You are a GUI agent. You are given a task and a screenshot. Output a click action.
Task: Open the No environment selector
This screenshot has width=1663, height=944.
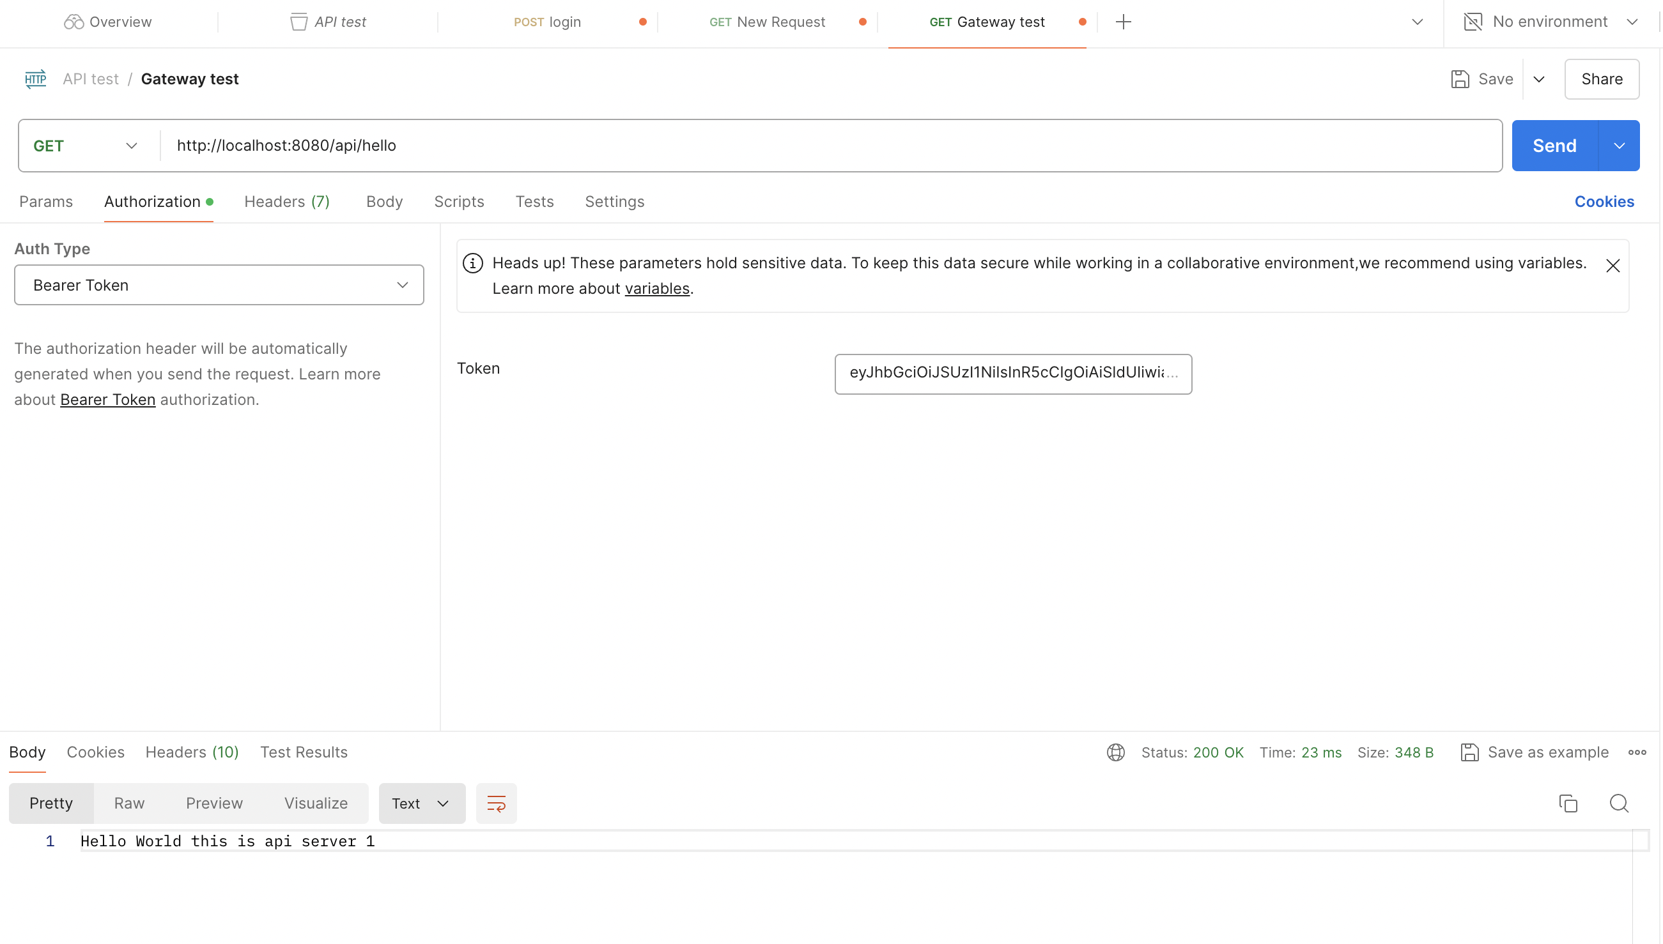pyautogui.click(x=1550, y=22)
